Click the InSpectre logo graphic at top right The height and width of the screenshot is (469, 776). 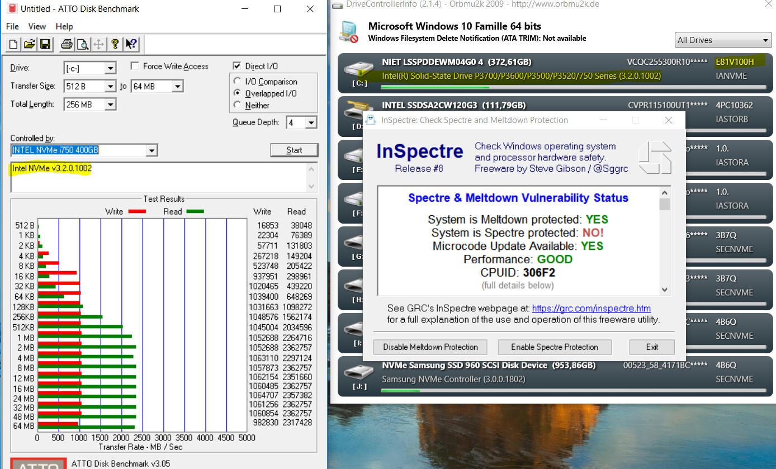(655, 158)
